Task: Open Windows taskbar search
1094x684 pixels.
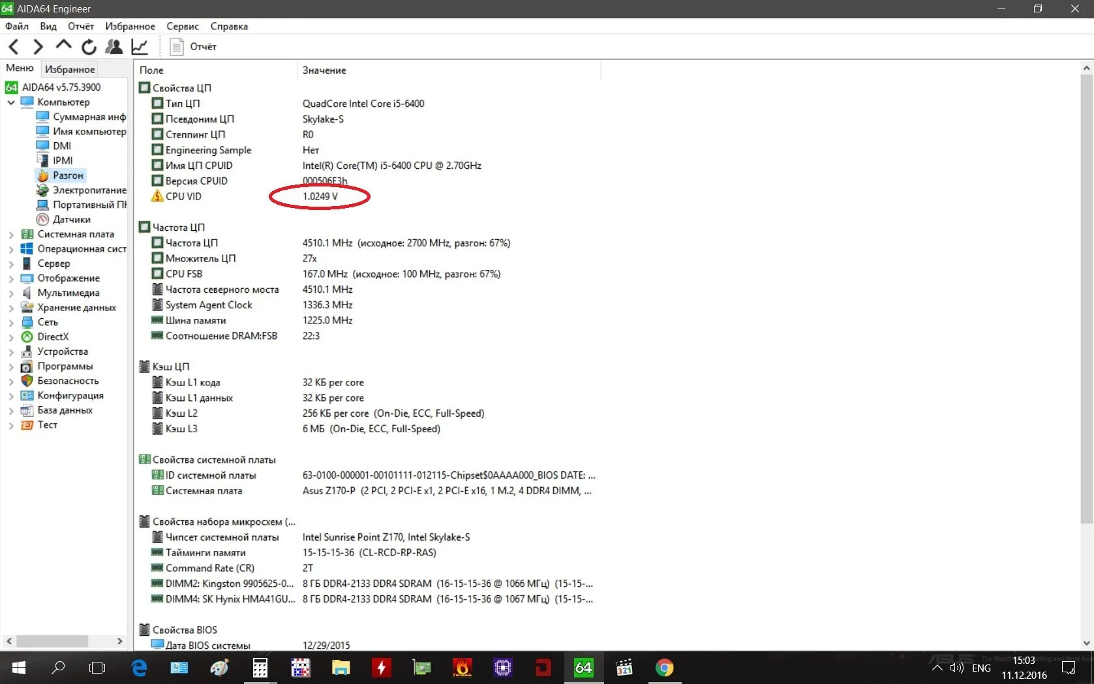Action: coord(58,668)
